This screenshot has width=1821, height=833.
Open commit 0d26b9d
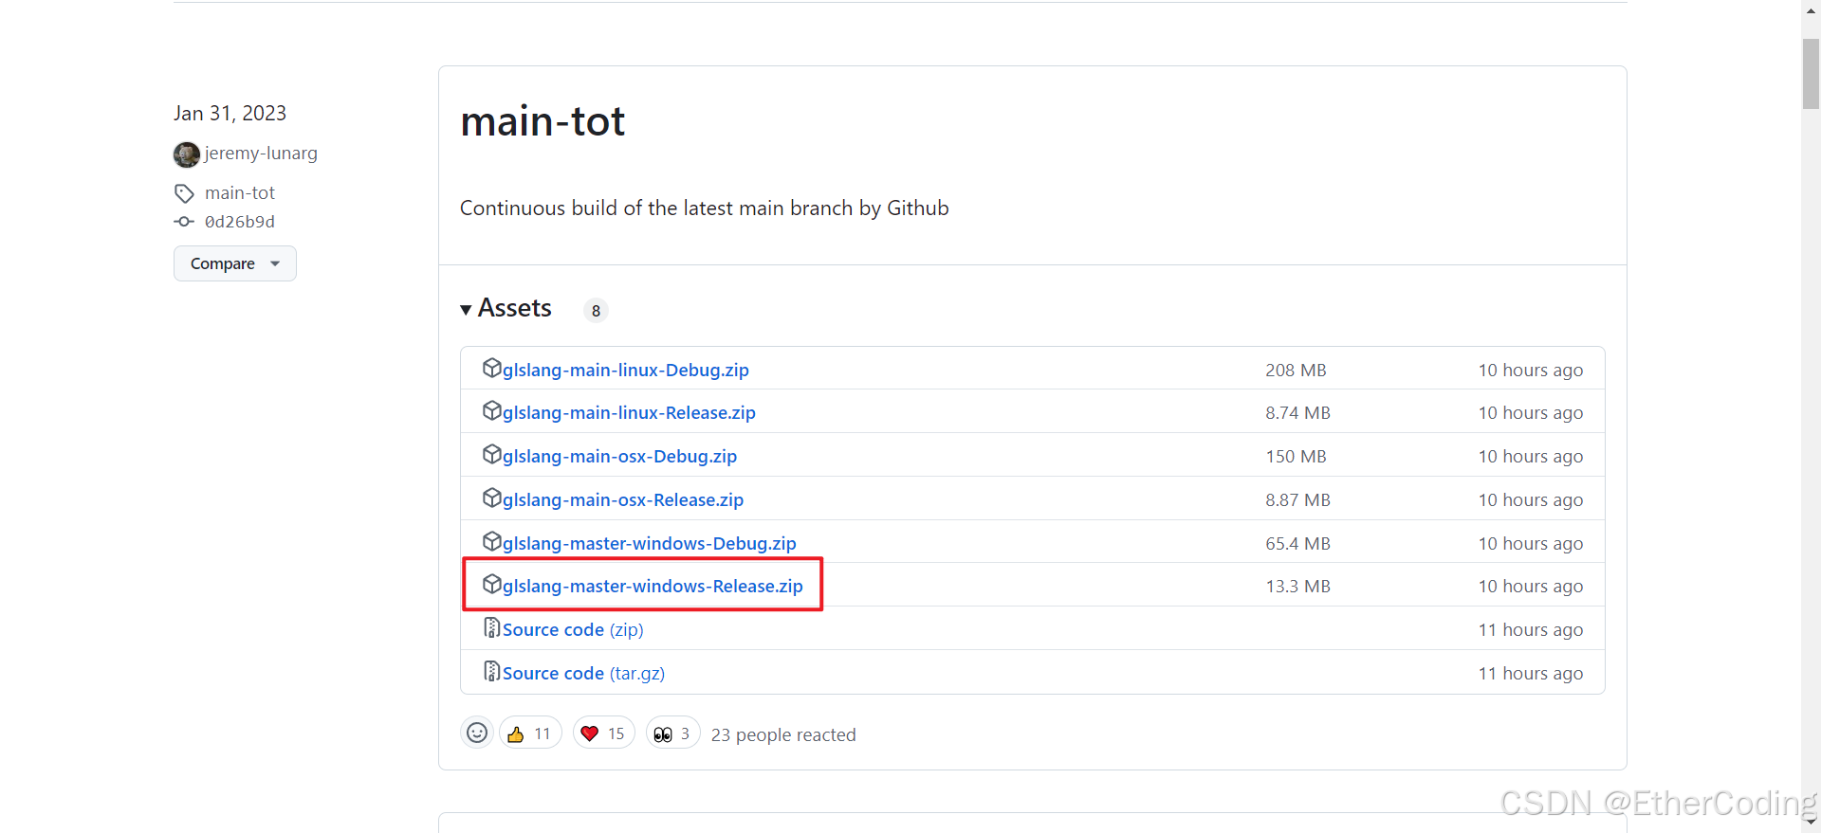(x=240, y=222)
